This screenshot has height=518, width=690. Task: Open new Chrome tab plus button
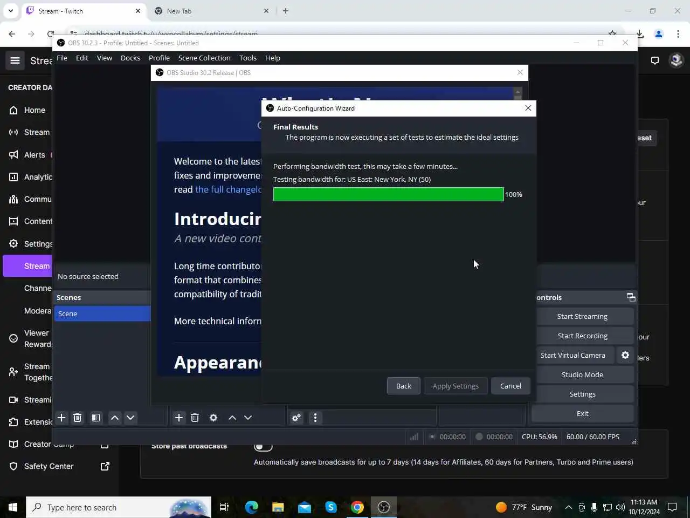[x=286, y=11]
